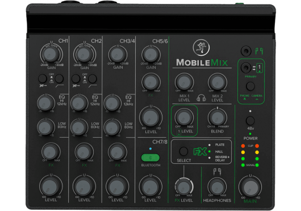
Task: Toggle the CH2 low-cut filter button
Action: click(93, 78)
